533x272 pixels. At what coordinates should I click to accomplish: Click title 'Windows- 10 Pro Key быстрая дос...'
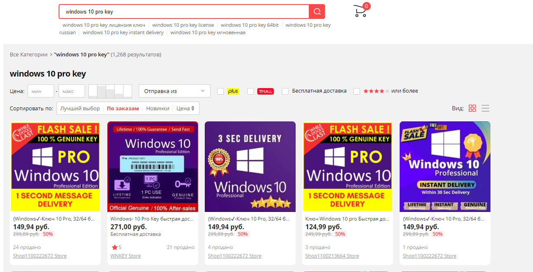[152, 219]
